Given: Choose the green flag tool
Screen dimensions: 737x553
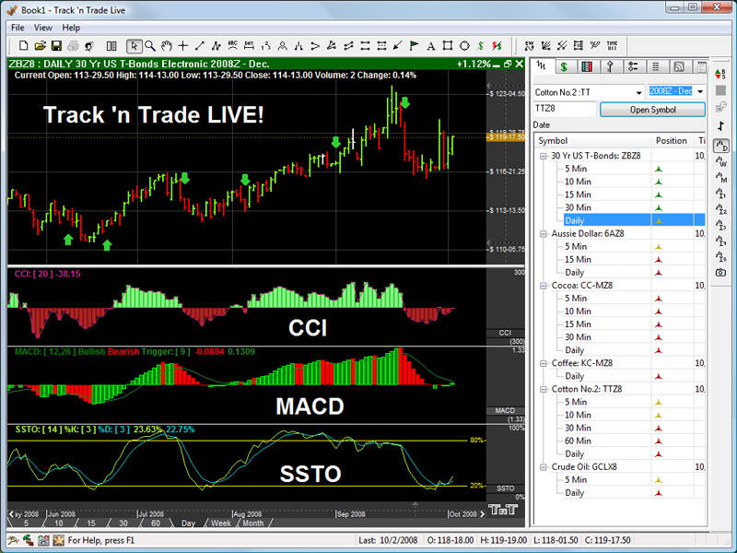Looking at the screenshot, I should click(414, 45).
